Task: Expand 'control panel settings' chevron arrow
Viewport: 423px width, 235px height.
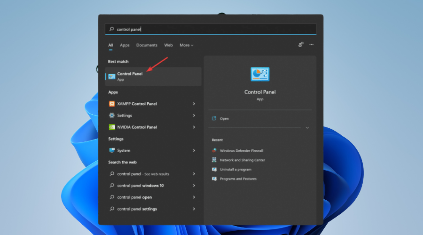Action: pyautogui.click(x=194, y=209)
